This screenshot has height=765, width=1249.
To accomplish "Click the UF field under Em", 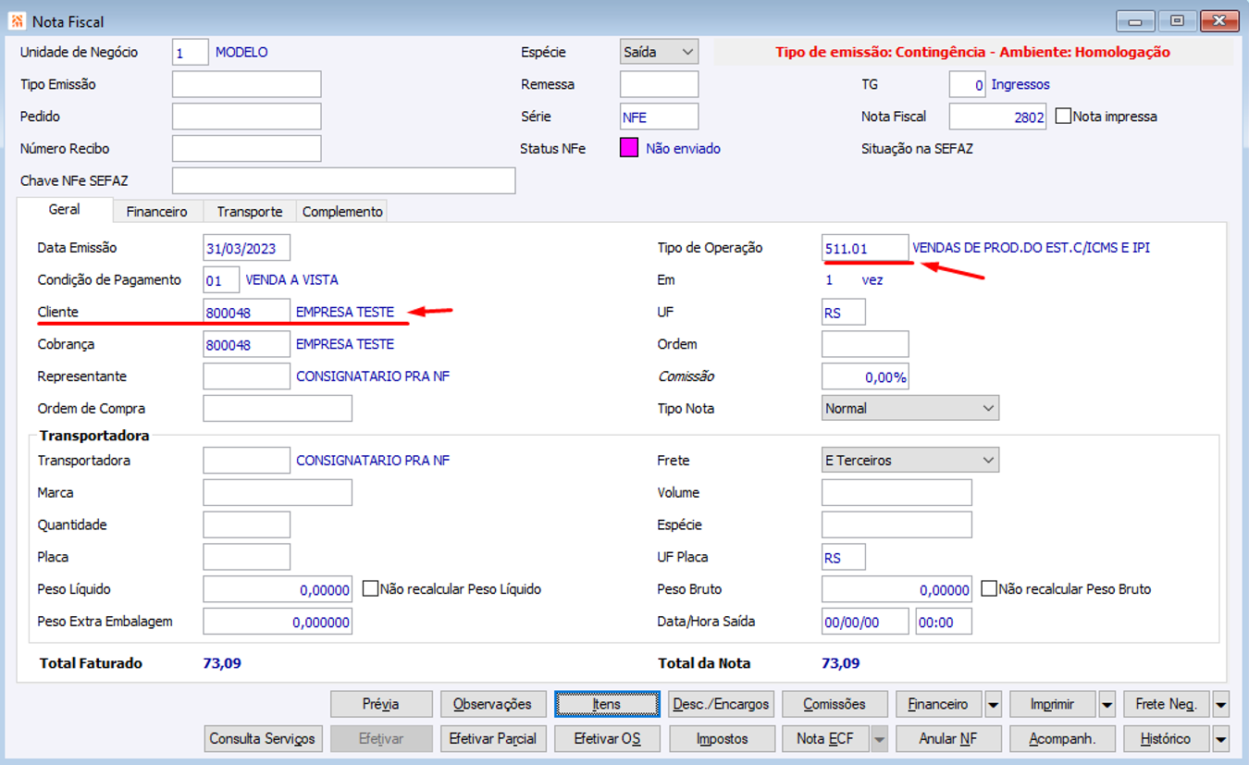I will tap(844, 313).
